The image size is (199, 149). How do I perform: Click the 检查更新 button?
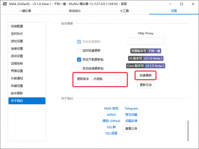click(x=146, y=75)
